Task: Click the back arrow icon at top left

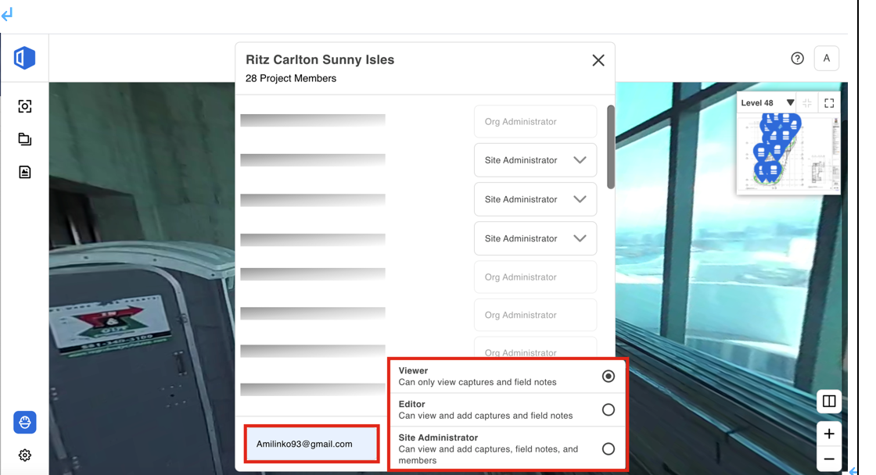Action: (7, 14)
